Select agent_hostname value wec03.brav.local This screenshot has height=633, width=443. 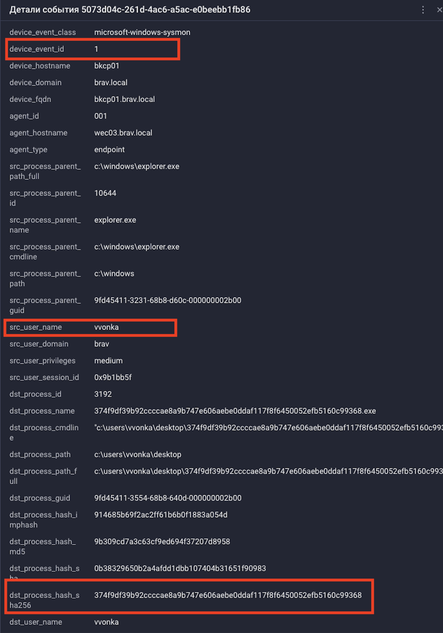[123, 133]
